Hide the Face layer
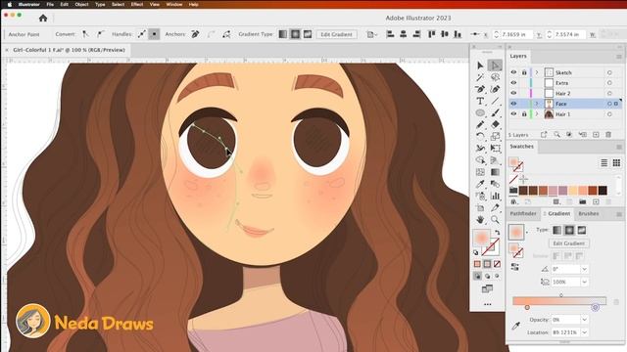 [513, 104]
